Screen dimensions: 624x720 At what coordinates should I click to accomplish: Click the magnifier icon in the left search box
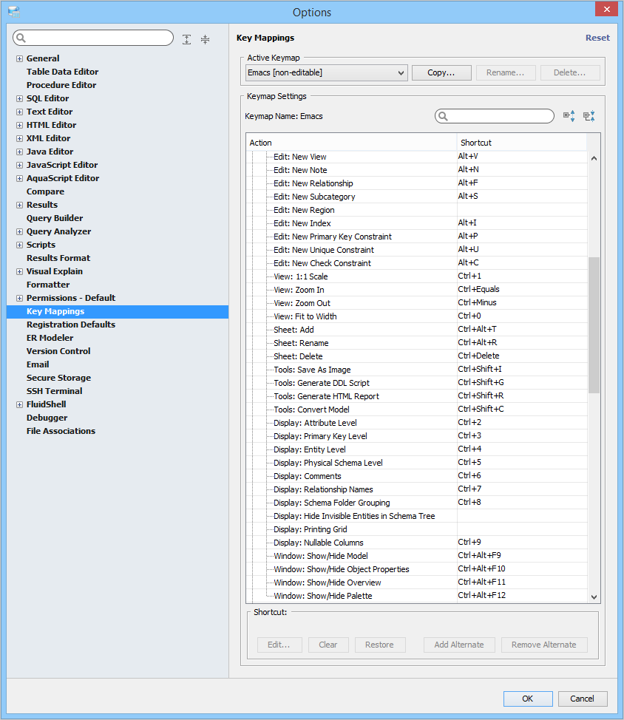[21, 38]
